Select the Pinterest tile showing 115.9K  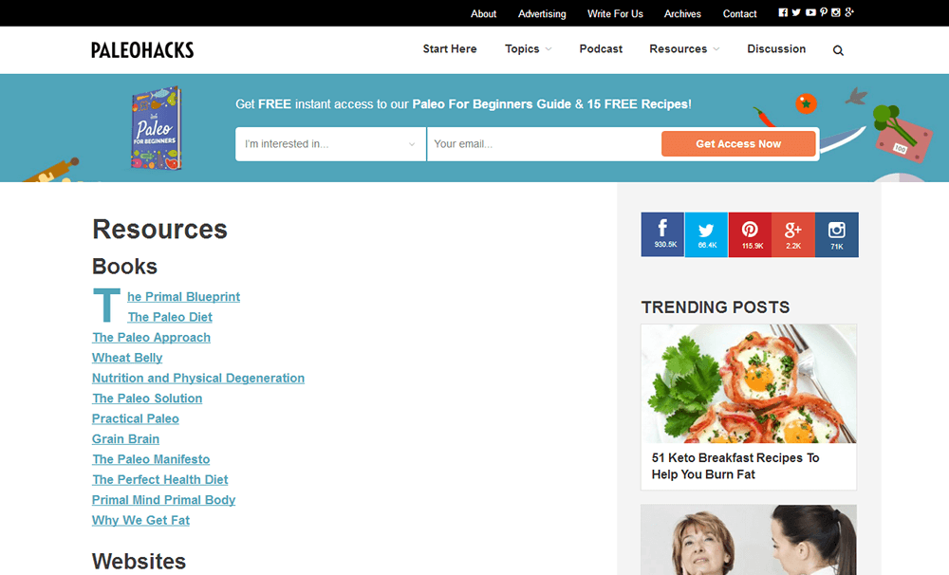point(750,234)
